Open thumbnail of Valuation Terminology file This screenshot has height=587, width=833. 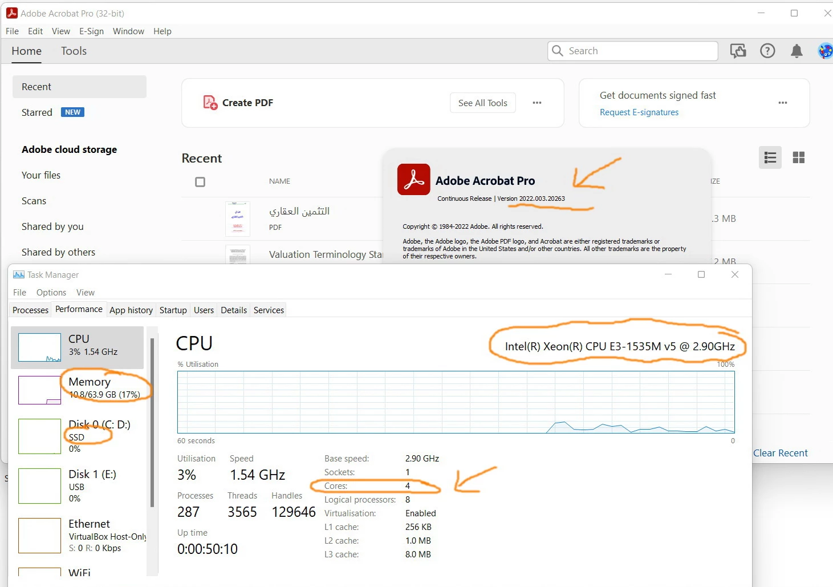tap(238, 254)
